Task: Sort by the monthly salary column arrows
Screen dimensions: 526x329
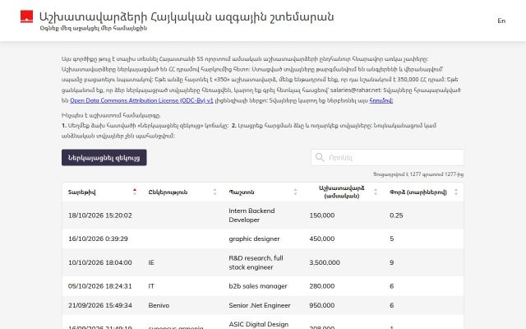Action: (x=376, y=192)
